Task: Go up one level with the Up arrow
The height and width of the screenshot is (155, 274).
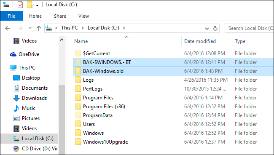Action: pos(39,28)
